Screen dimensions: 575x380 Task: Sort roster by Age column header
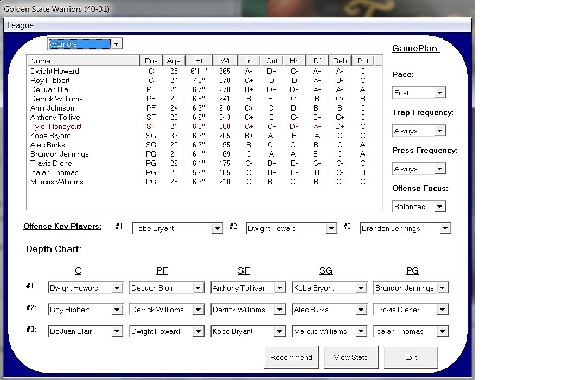point(174,61)
